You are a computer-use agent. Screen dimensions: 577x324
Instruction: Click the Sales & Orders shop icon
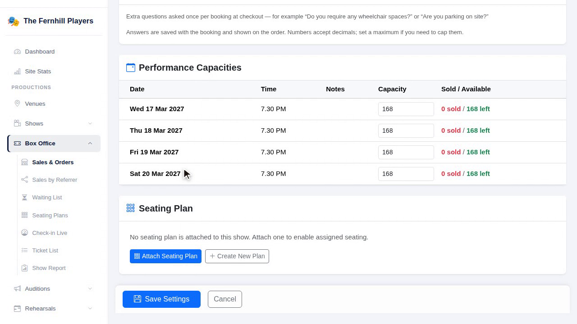coord(24,162)
